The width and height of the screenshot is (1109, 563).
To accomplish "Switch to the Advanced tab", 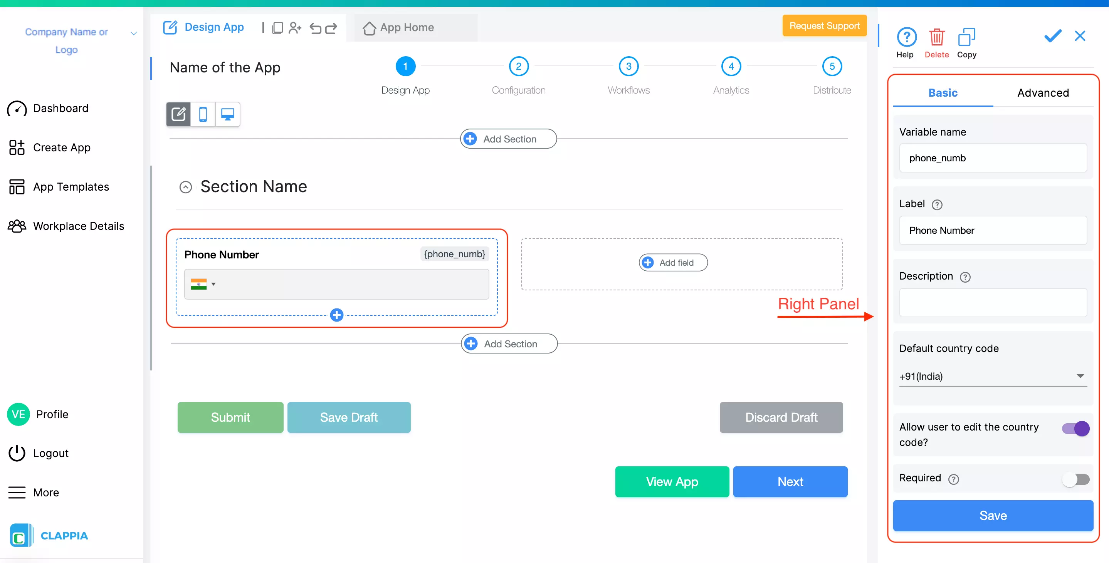I will coord(1043,93).
